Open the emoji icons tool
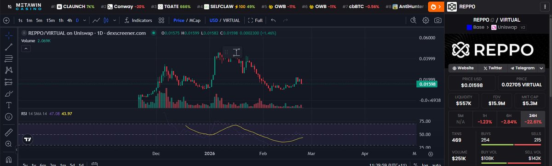The image size is (552, 166). tap(8, 117)
